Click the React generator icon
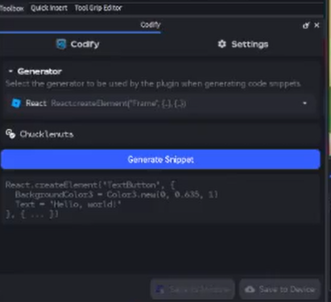331x302 pixels. [16, 103]
